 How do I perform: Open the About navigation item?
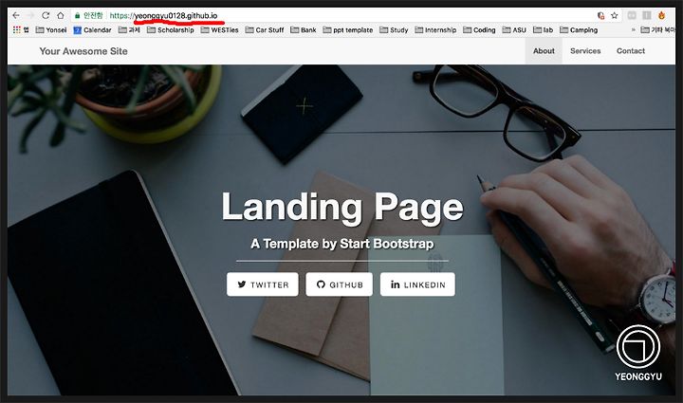tap(544, 51)
